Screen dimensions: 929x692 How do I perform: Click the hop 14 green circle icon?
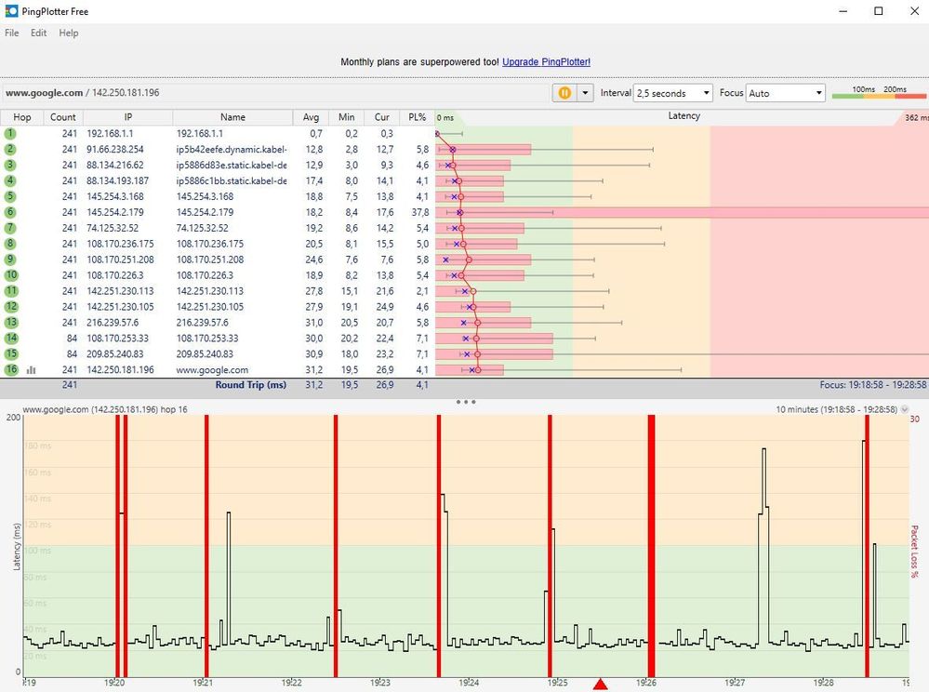(x=10, y=339)
